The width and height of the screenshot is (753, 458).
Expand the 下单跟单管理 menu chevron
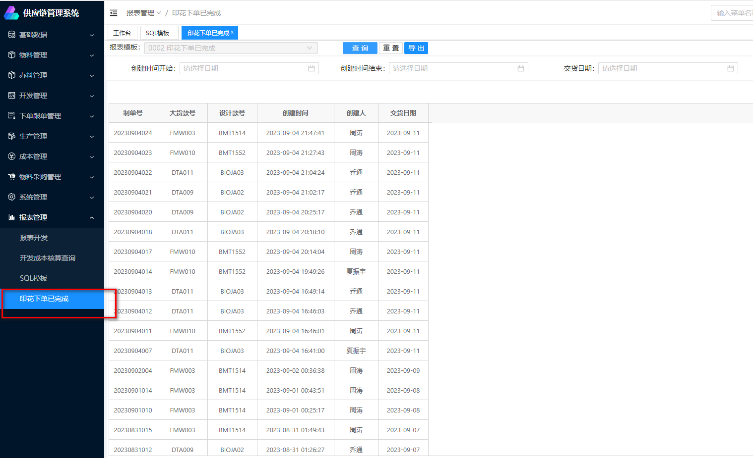[92, 116]
